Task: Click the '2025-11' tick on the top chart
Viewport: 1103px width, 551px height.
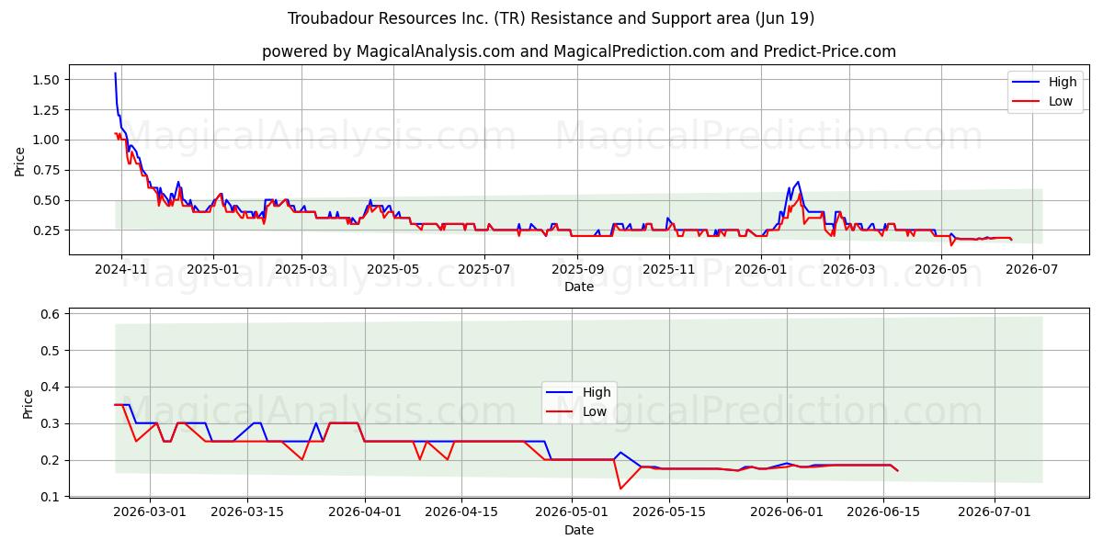Action: [668, 269]
